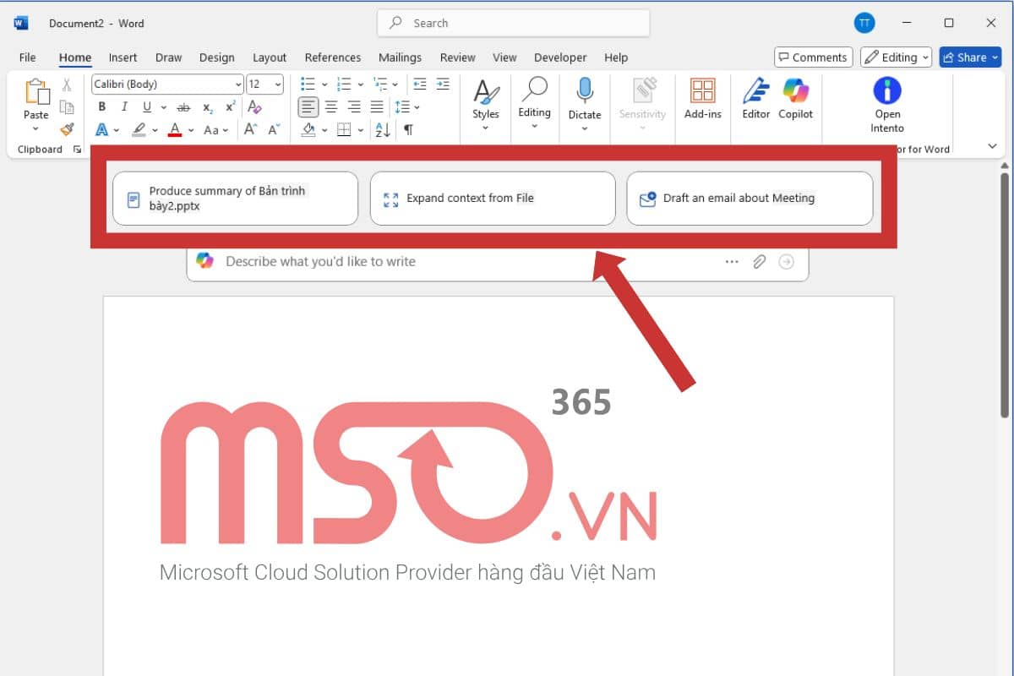Attach a file using the paperclip icon
The height and width of the screenshot is (676, 1014).
[760, 262]
